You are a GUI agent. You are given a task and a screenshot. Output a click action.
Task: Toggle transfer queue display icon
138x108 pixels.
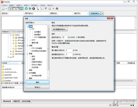[x=22, y=9]
